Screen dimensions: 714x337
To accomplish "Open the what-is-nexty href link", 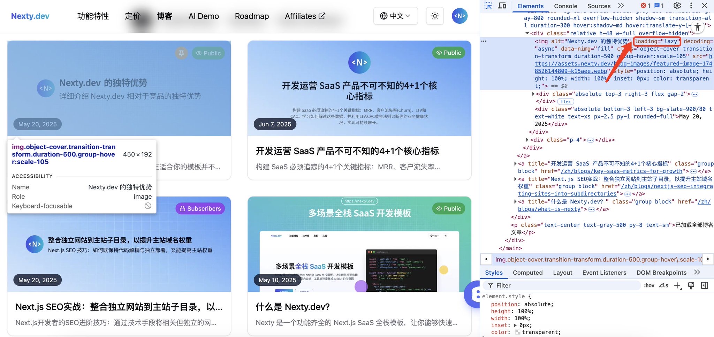I will tap(550, 209).
